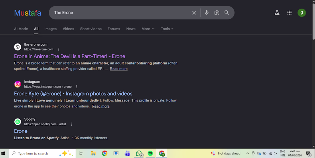Click the magnifier search icon
315x158 pixels.
tap(227, 13)
